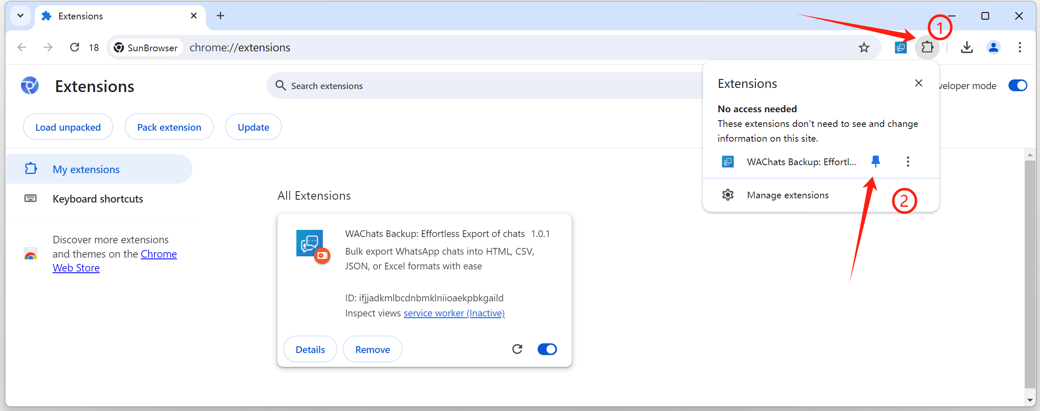Screen dimensions: 1040x411
Task: Open the Downloads icon in toolbar
Action: (967, 47)
